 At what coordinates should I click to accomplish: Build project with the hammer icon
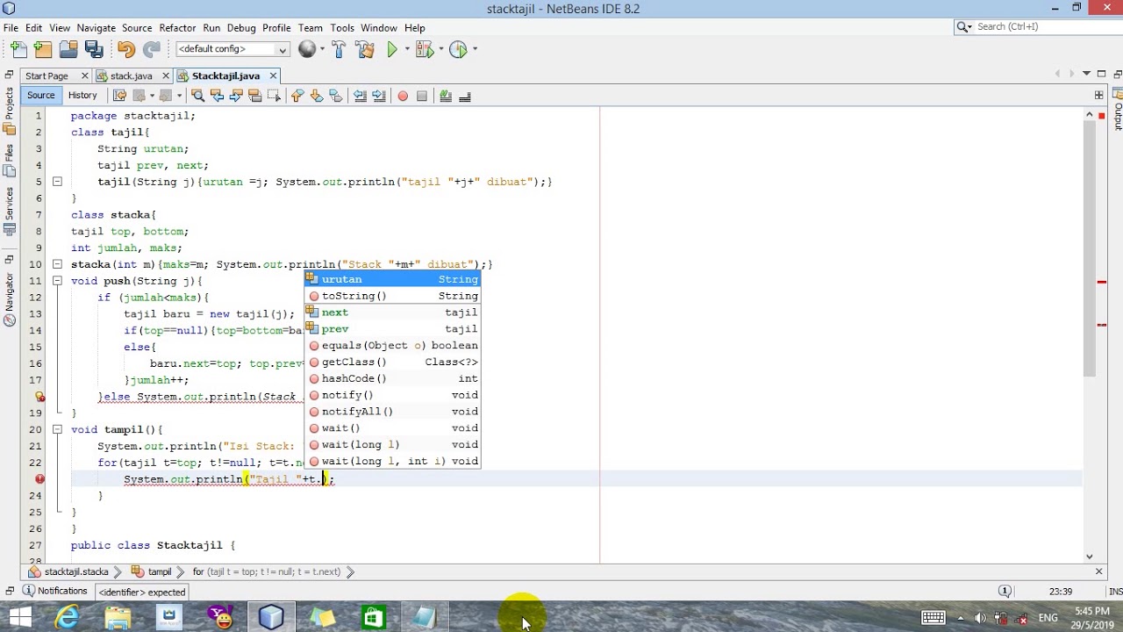[340, 50]
